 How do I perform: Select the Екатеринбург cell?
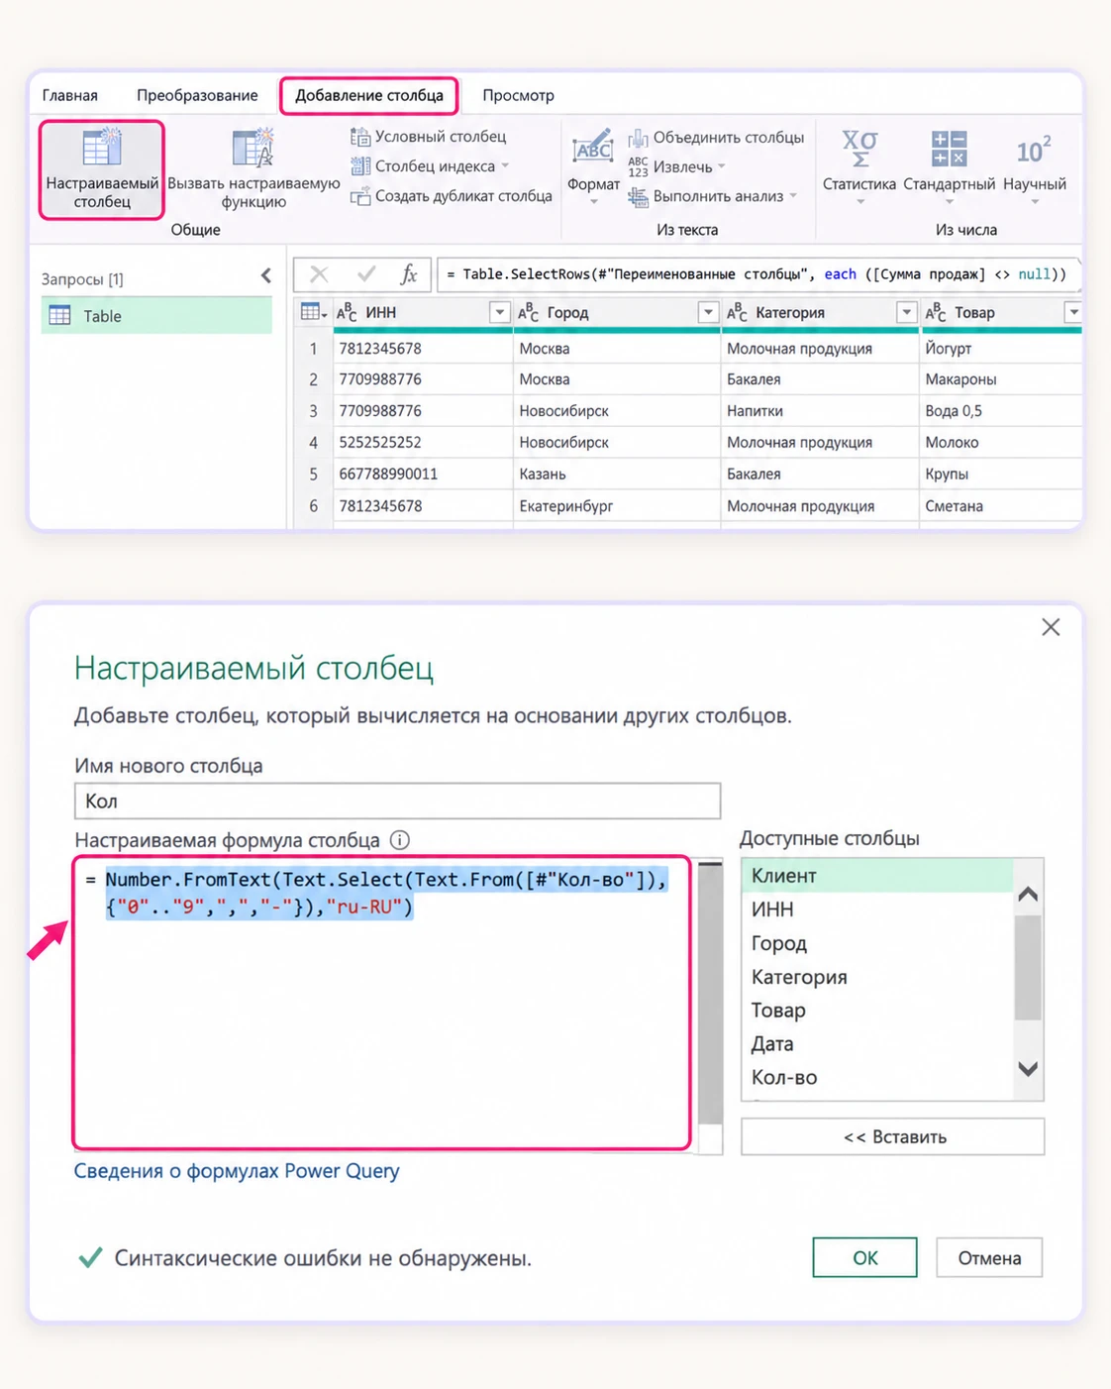coord(616,505)
